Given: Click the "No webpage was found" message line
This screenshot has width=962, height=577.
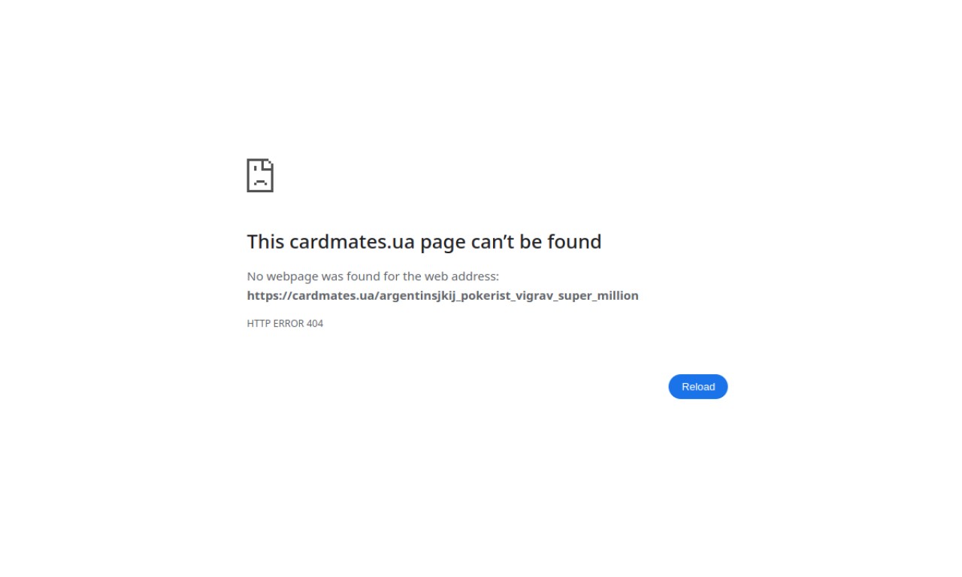Looking at the screenshot, I should [x=373, y=276].
